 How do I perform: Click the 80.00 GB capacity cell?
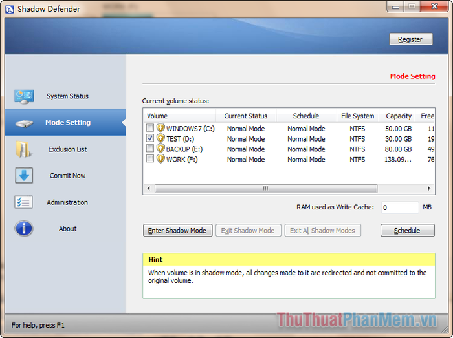398,149
